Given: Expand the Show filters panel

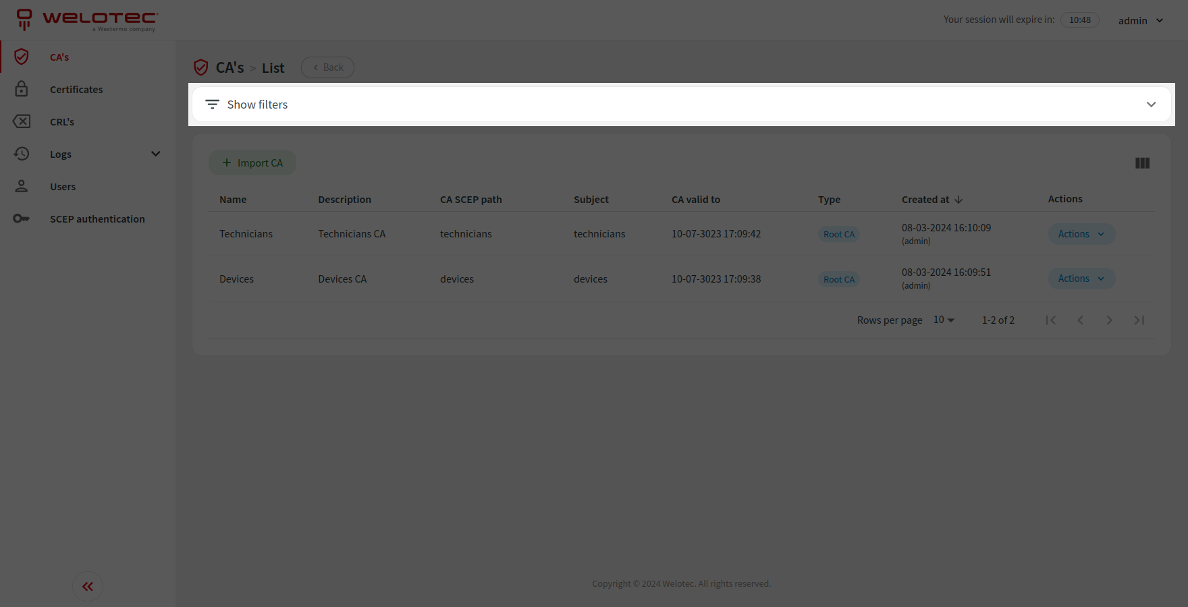Looking at the screenshot, I should tap(1152, 104).
